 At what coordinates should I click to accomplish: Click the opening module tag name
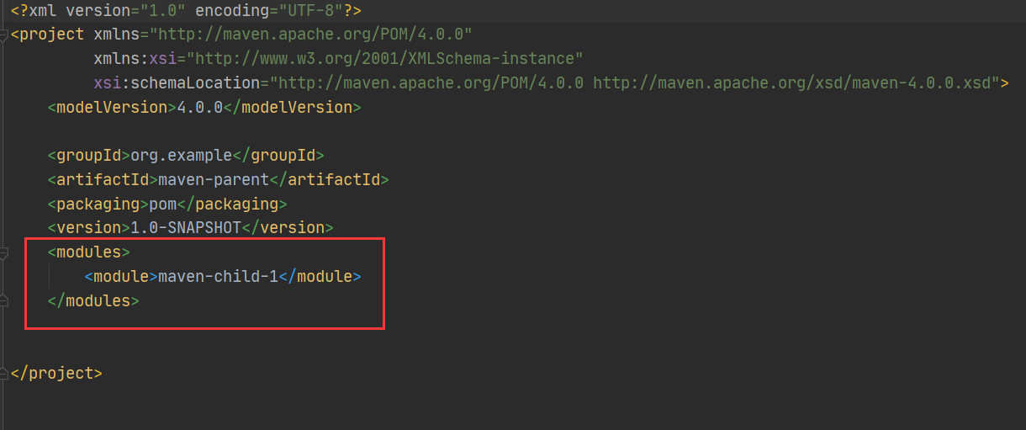click(121, 276)
